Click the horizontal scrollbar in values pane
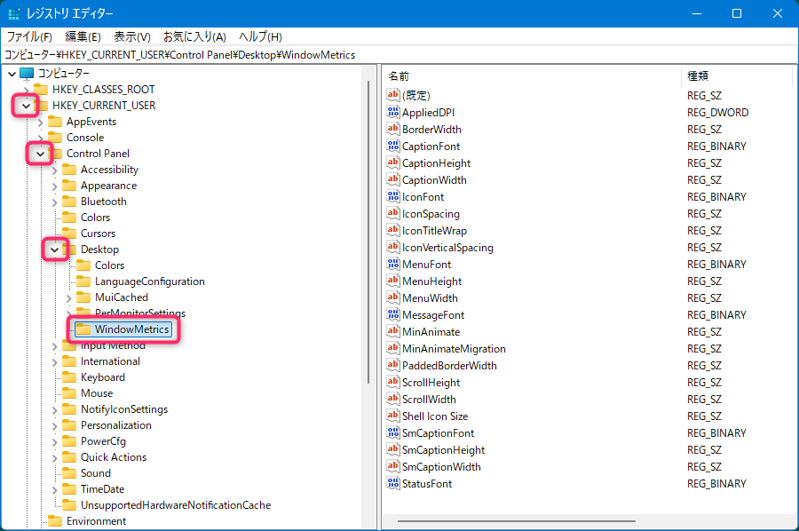The width and height of the screenshot is (799, 531). [x=516, y=521]
